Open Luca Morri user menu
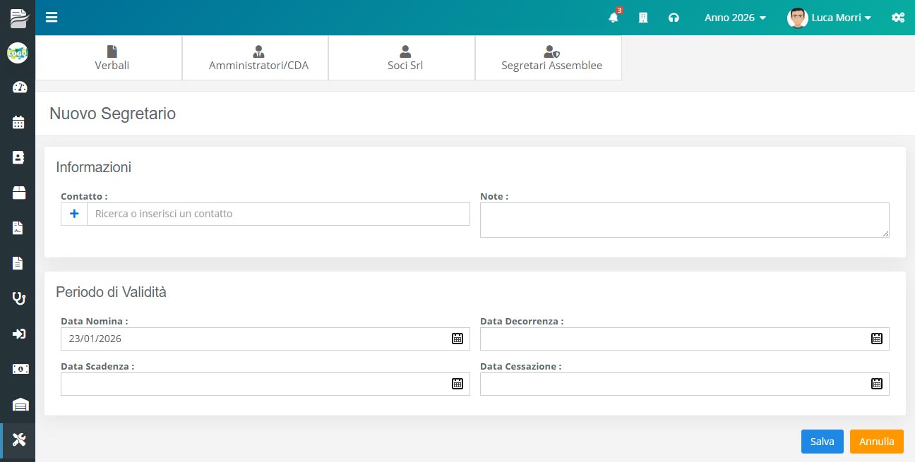This screenshot has height=462, width=915. 830,18
